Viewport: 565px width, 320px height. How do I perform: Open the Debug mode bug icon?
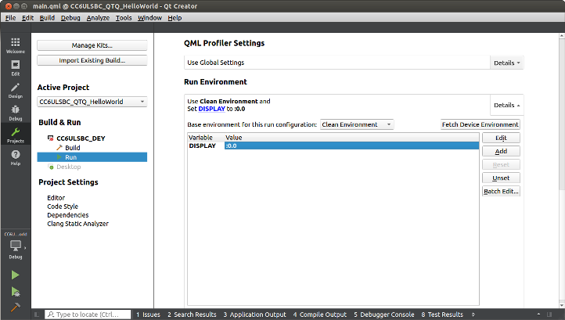(16, 113)
